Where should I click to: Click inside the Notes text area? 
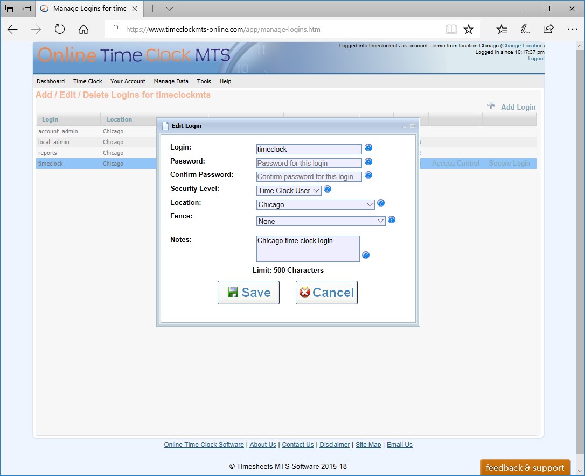coord(308,248)
